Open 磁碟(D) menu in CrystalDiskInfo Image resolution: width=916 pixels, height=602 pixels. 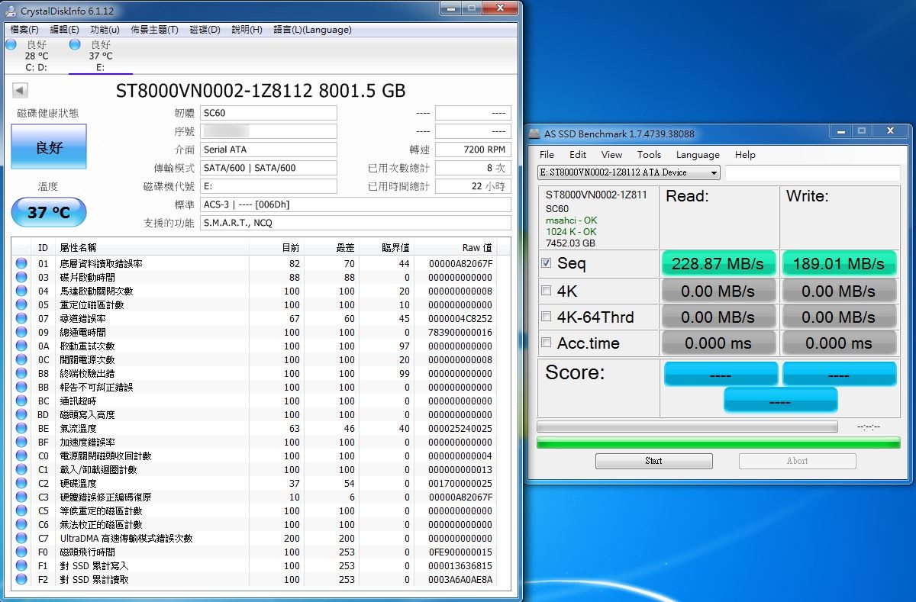click(205, 30)
